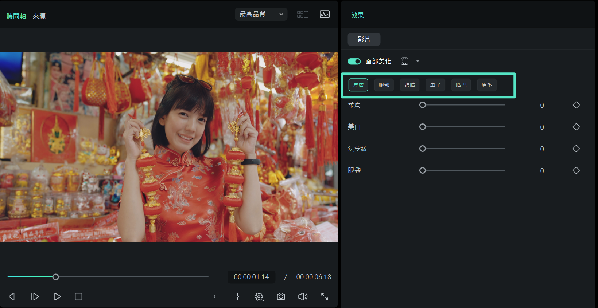The image size is (598, 308).
Task: Toggle the 面部美化 switch
Action: (354, 61)
